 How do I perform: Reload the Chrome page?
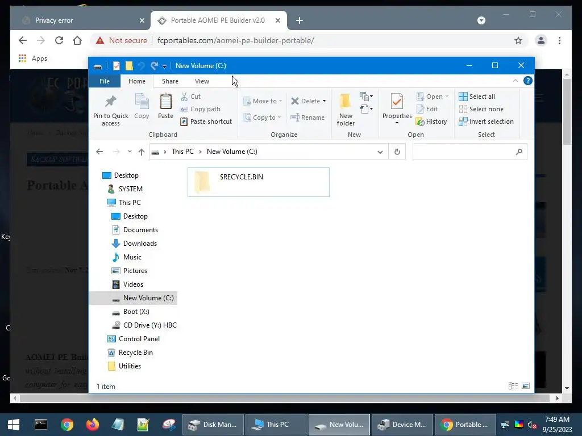(59, 40)
